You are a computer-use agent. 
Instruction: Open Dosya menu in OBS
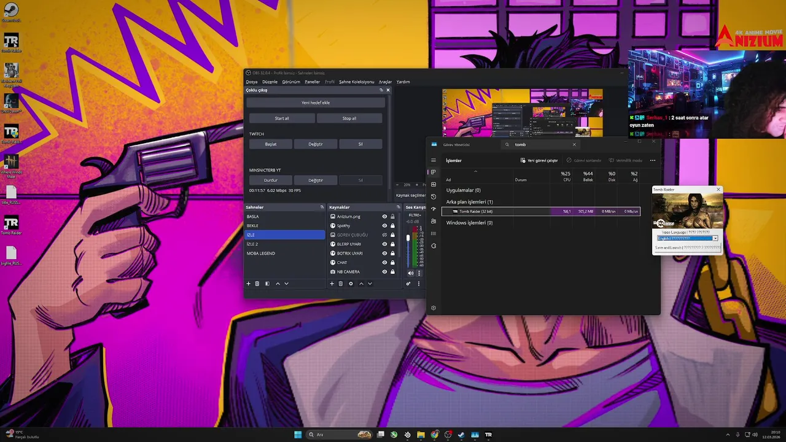[x=252, y=82]
